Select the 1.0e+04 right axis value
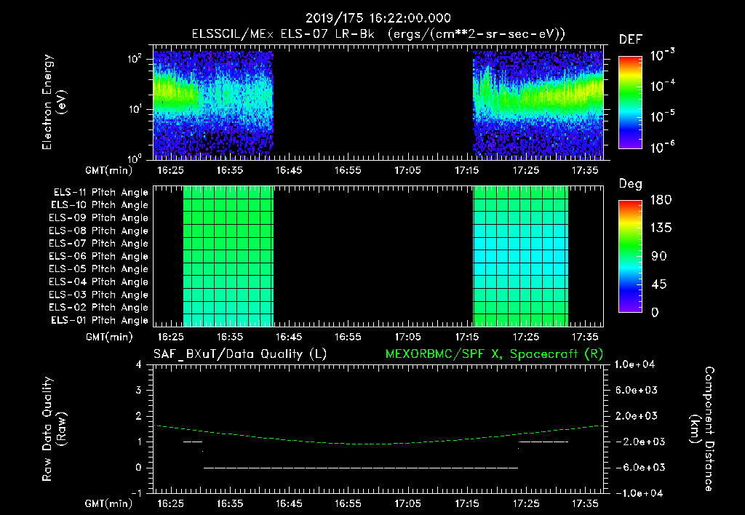 point(634,364)
